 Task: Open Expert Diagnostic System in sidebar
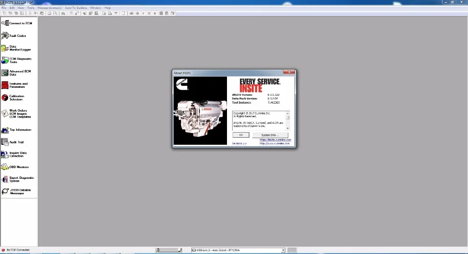click(x=18, y=179)
